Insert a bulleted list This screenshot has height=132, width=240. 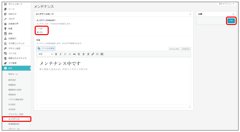[x=65, y=54]
